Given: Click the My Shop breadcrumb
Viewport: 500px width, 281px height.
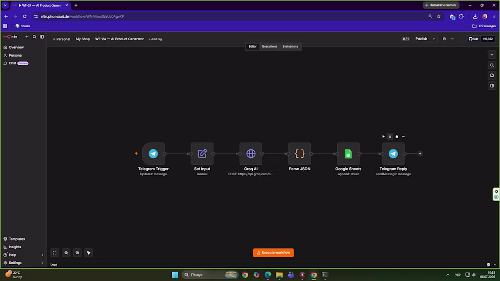Looking at the screenshot, I should (83, 39).
